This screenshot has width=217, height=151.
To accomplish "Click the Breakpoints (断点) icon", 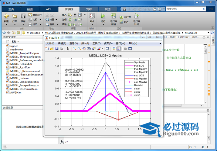I will (x=92, y=16).
